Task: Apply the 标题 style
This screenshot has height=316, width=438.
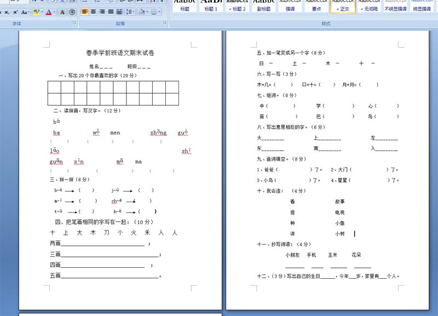Action: 185,5
